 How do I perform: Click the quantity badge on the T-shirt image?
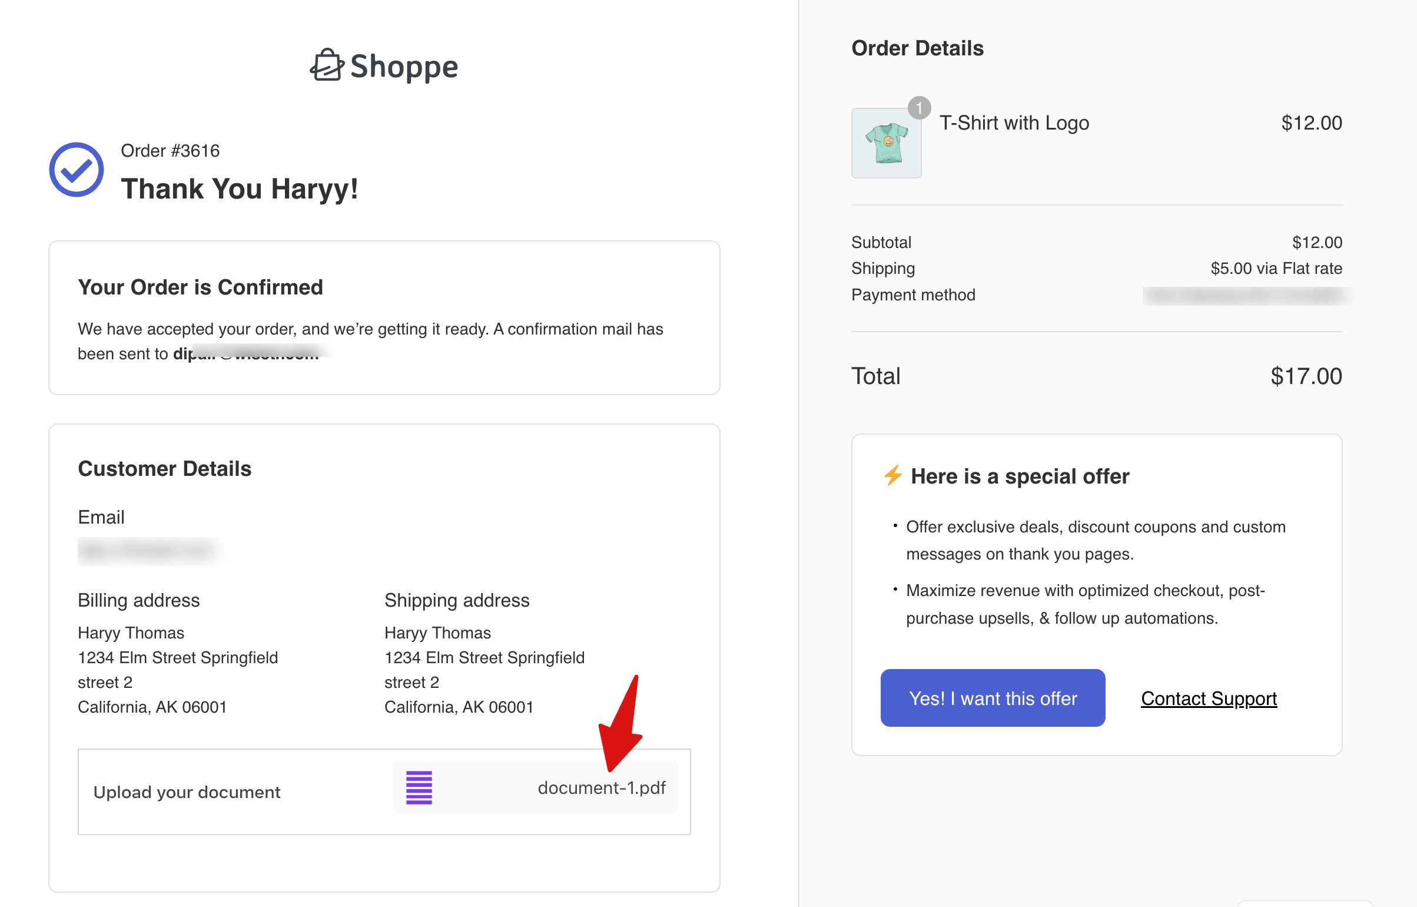click(919, 108)
